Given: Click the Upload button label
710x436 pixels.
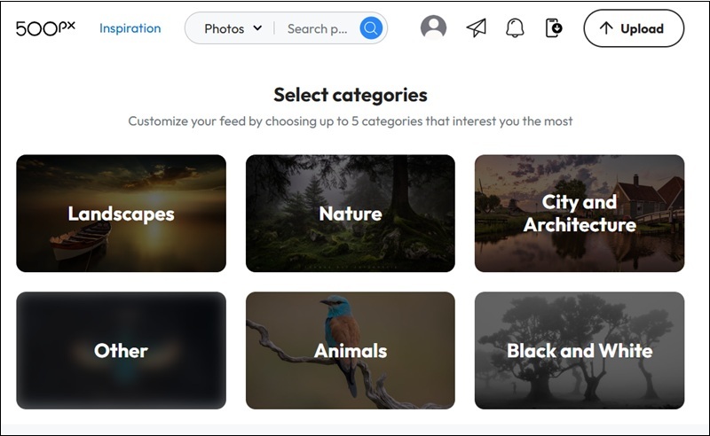Looking at the screenshot, I should (642, 28).
